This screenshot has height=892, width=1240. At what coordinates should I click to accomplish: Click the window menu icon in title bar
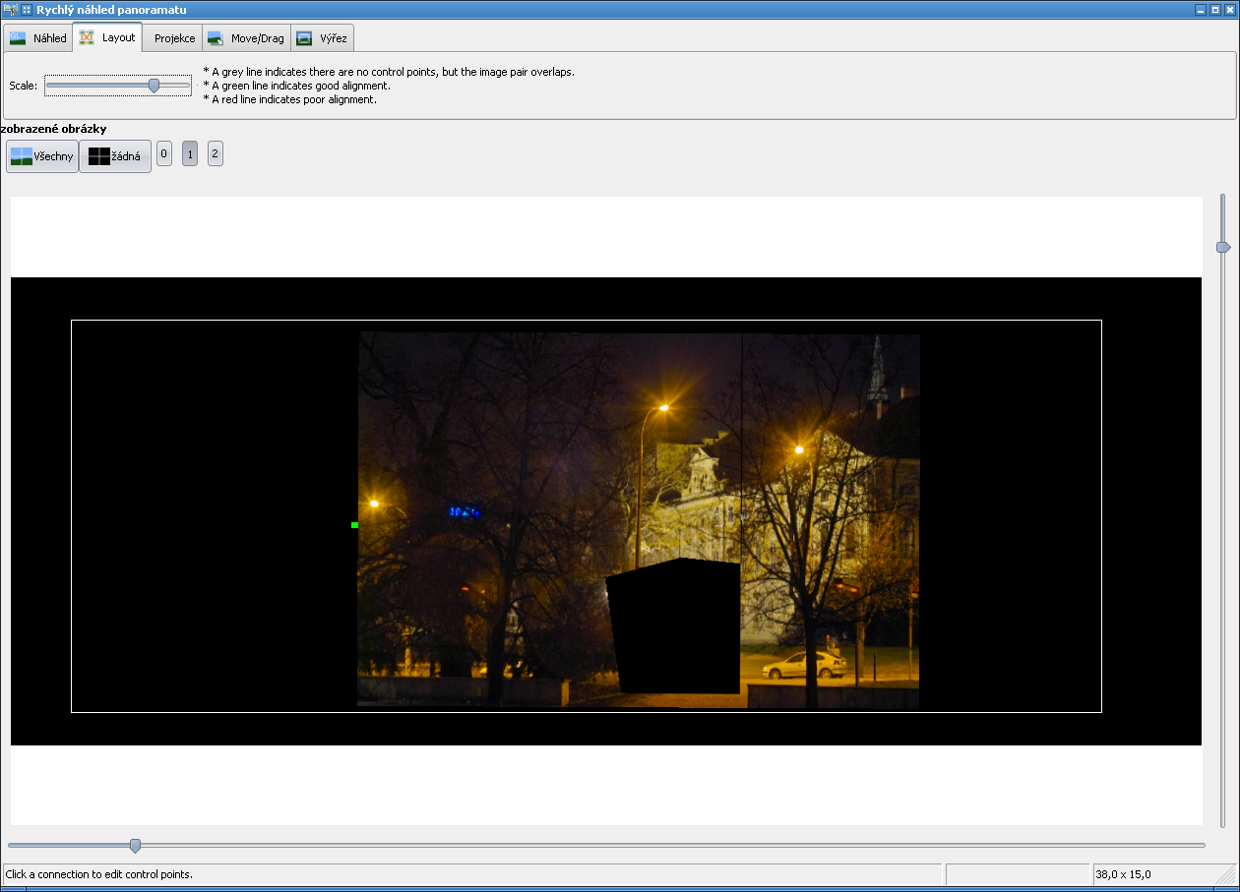[x=27, y=9]
